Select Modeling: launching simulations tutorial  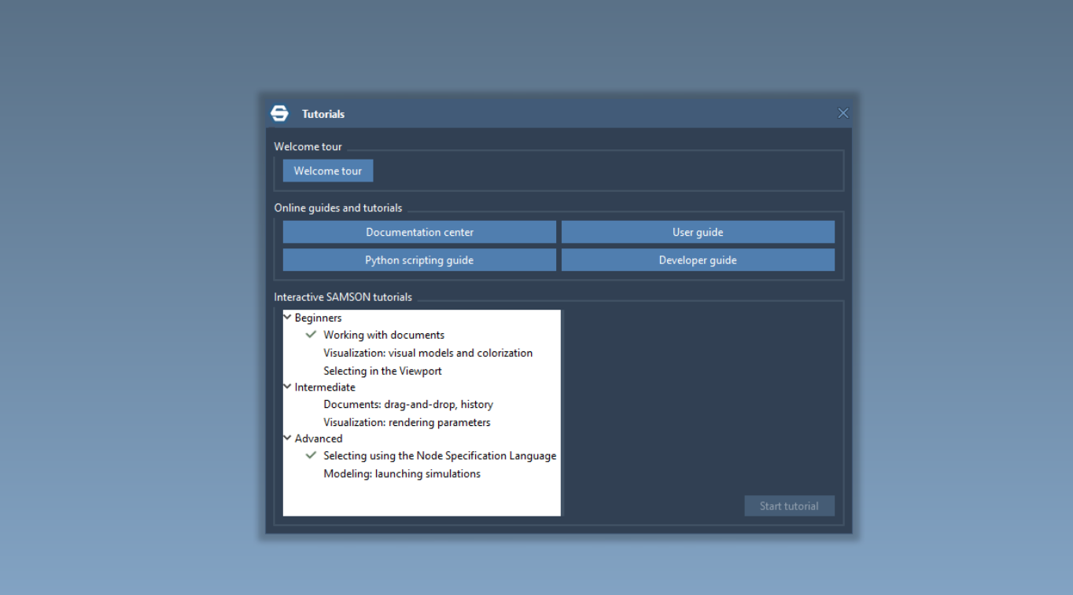(x=402, y=474)
